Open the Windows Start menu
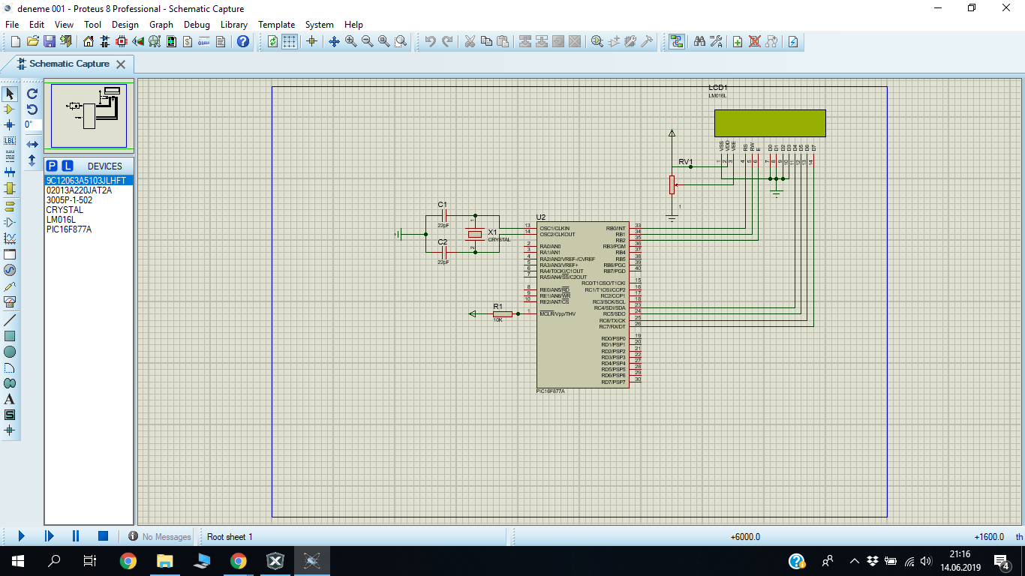The image size is (1025, 576). (18, 561)
